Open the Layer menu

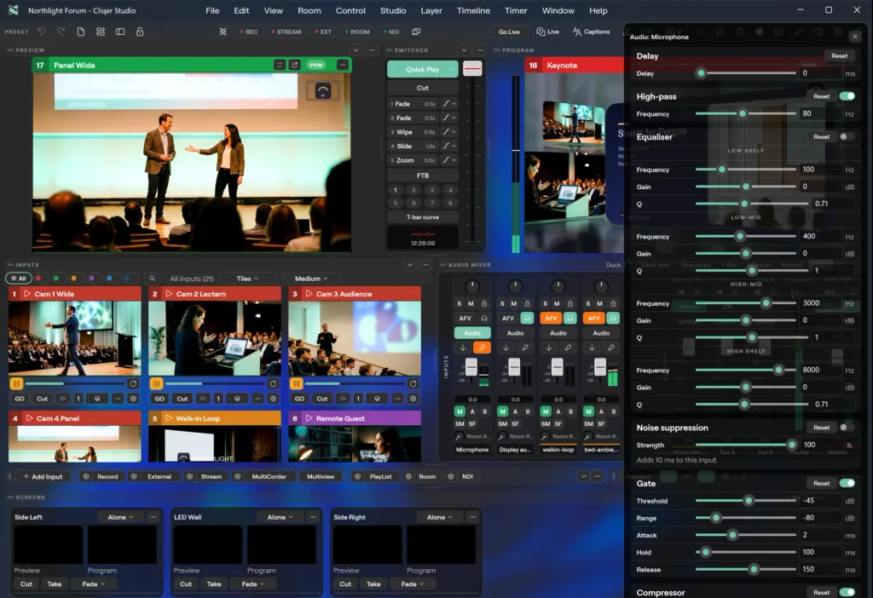pyautogui.click(x=431, y=10)
